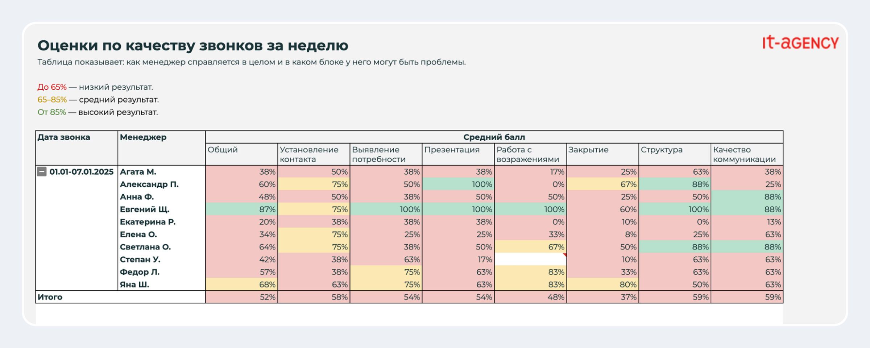Select the 37% Закрытие total cell
The height and width of the screenshot is (348, 870).
(602, 297)
